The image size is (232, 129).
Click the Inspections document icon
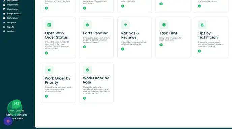click(x=4, y=5)
